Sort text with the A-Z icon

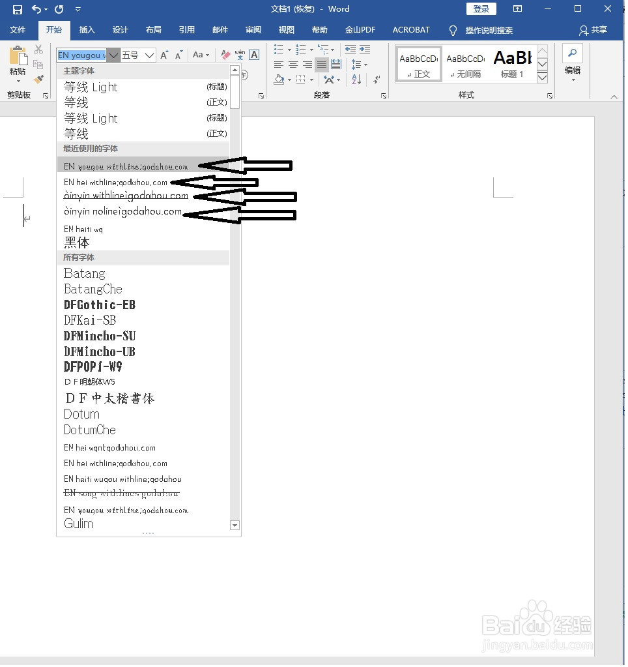[356, 79]
